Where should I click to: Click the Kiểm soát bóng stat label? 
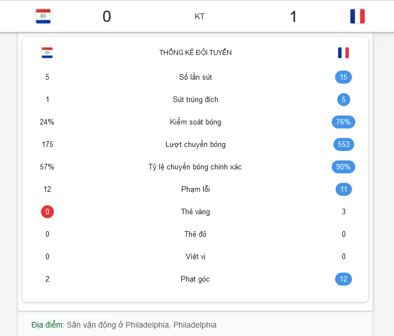click(x=195, y=122)
